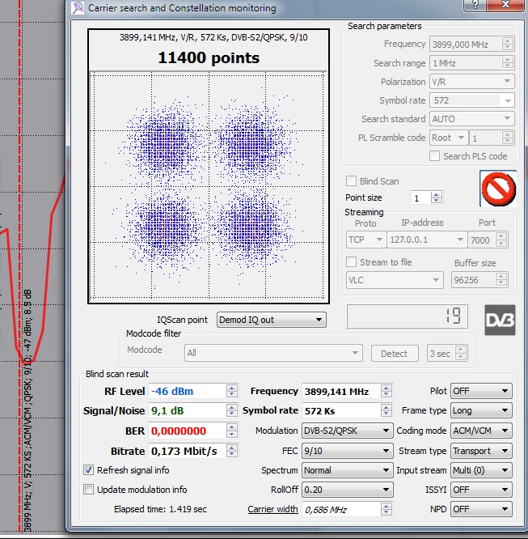Click the Bitrate 0,173 Mbit/s value
The height and width of the screenshot is (539, 528).
tap(184, 451)
